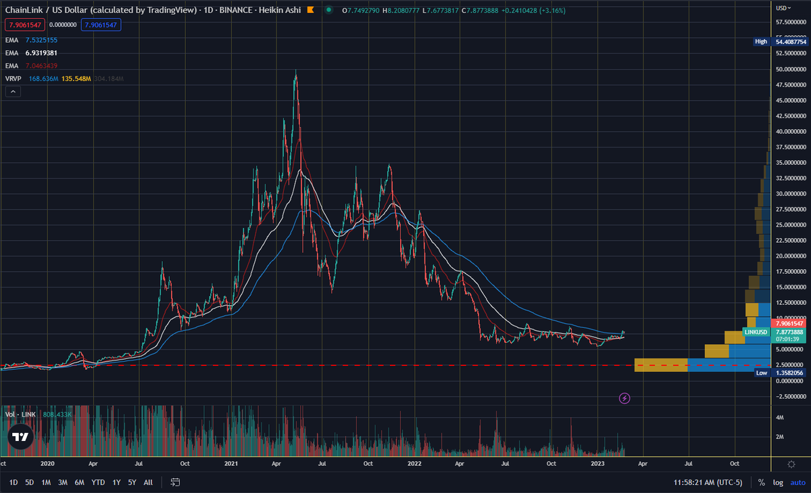Image resolution: width=811 pixels, height=493 pixels.
Task: Enable logarithmic scale with the log toggle
Action: 778,482
